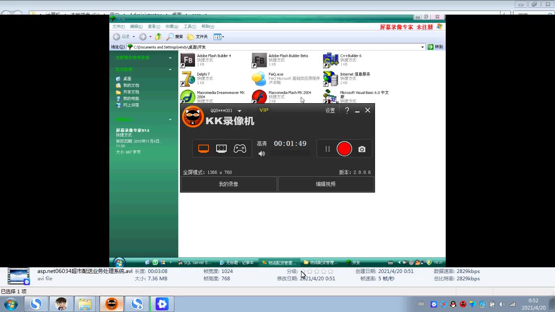Open the 收藏(A) menu in the video
The height and width of the screenshot is (312, 555).
(172, 26)
